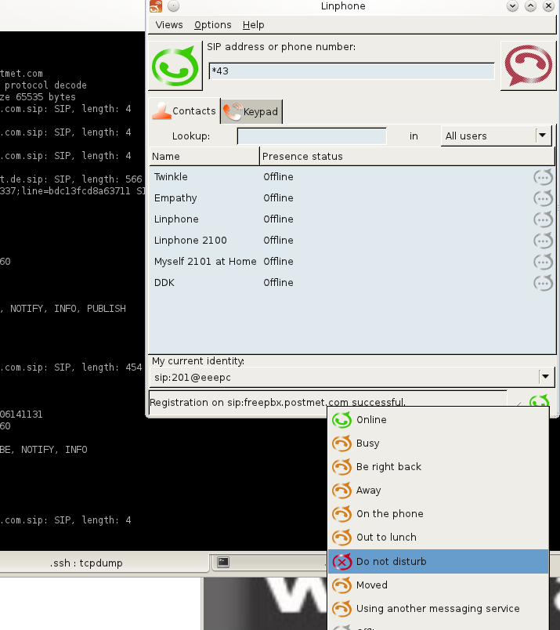Click chat icon next to Twinkle
Screen dimensions: 560x630
(x=543, y=177)
